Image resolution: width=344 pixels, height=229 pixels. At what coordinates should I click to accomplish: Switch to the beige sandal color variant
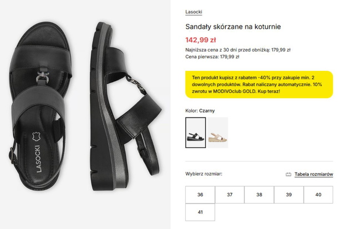coord(218,133)
